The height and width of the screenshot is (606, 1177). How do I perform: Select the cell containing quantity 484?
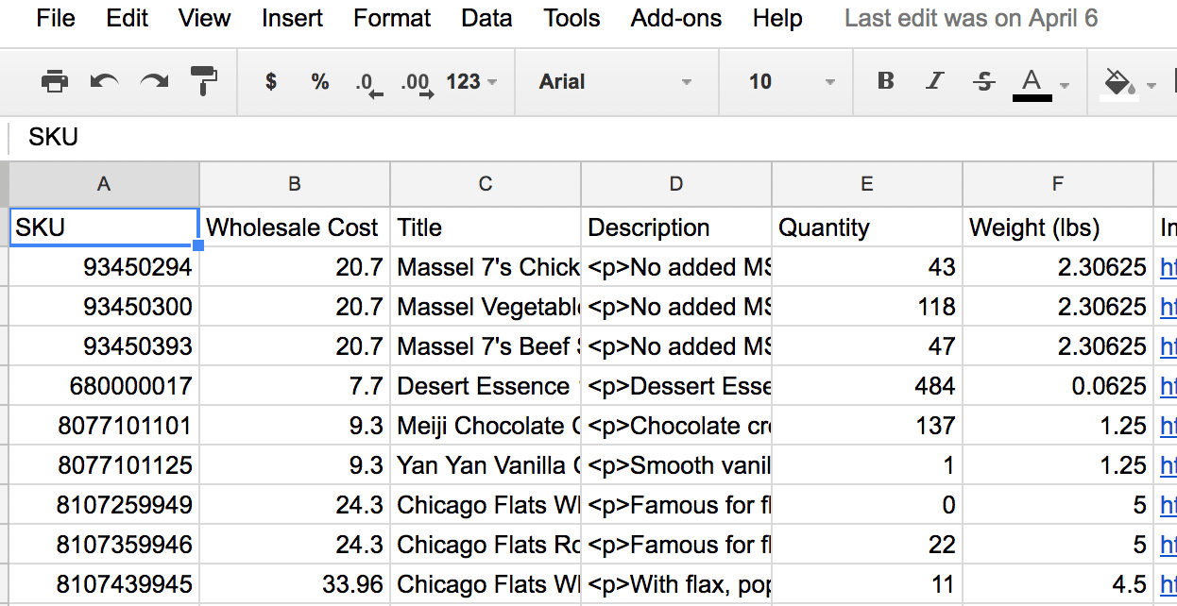(867, 386)
